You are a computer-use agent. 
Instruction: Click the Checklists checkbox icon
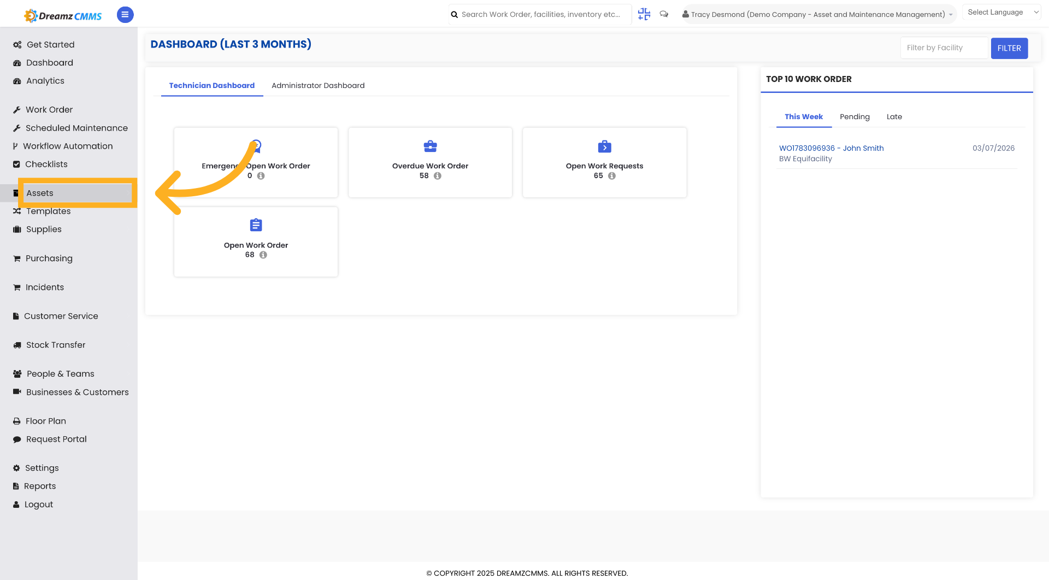pyautogui.click(x=16, y=165)
